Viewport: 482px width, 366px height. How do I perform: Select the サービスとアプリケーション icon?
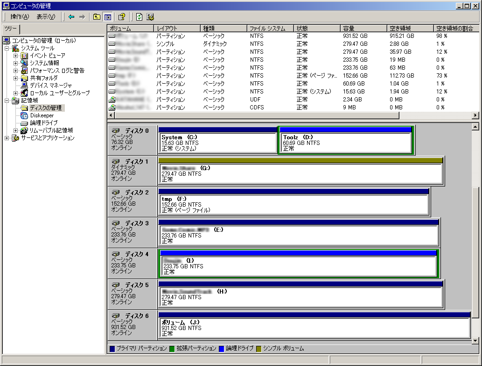(x=15, y=138)
